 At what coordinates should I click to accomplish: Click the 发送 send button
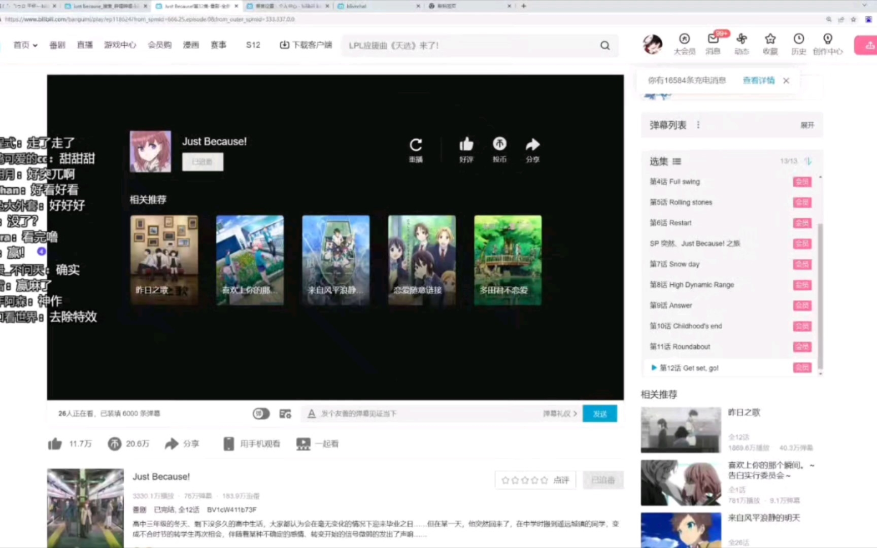click(600, 414)
